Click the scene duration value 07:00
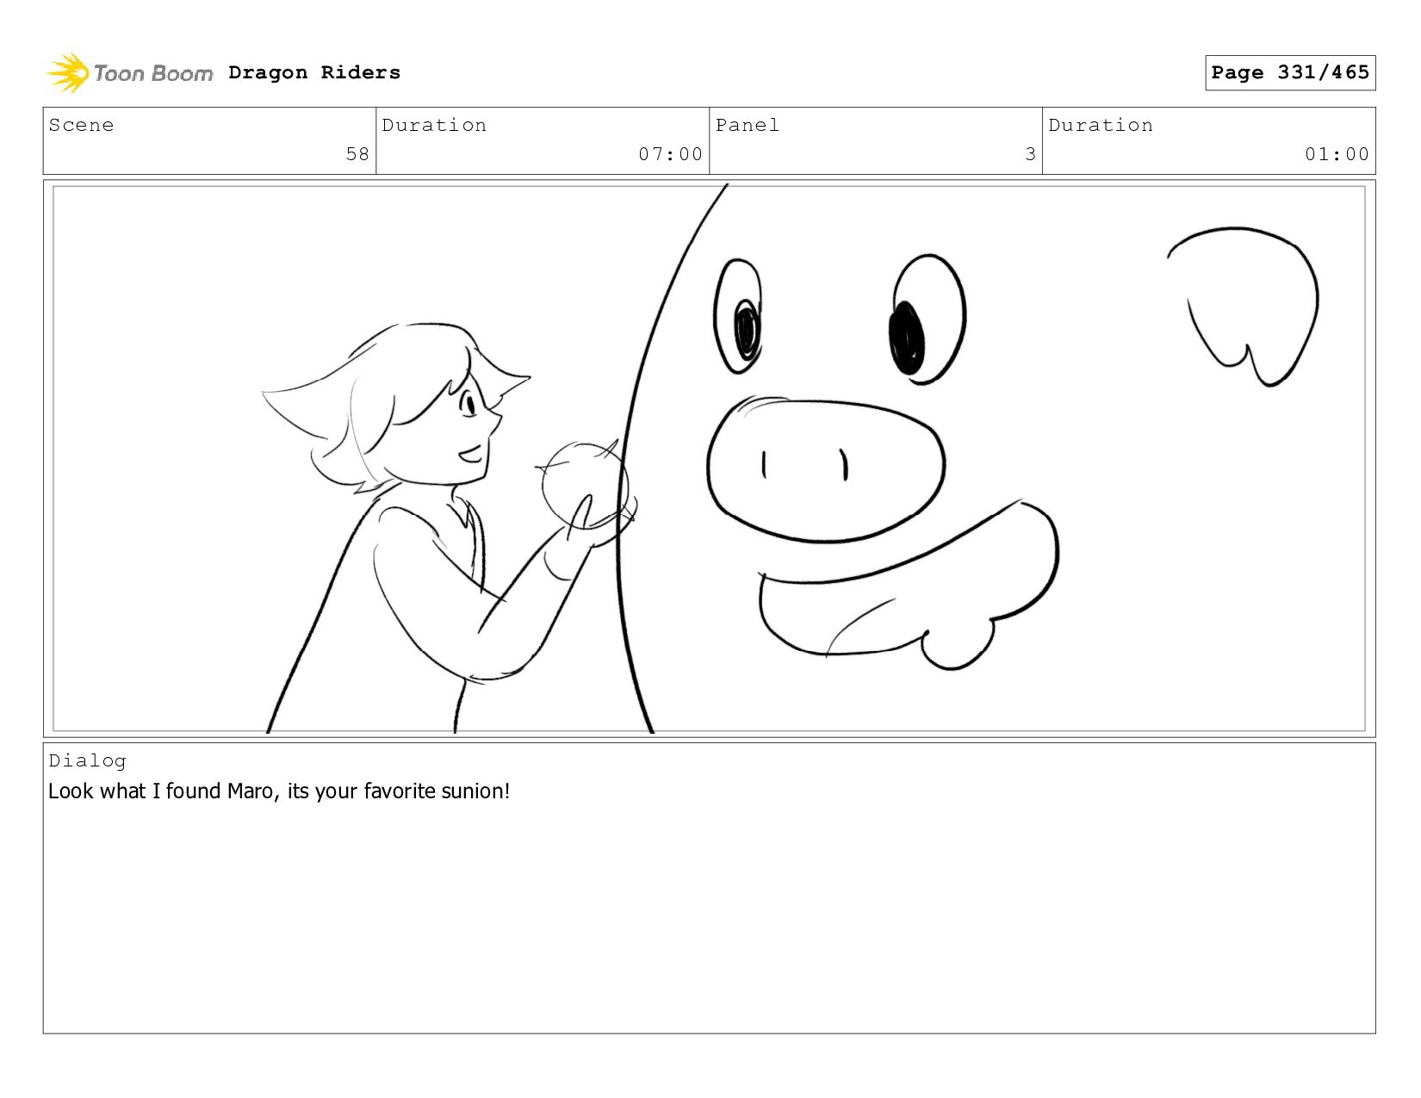Image resolution: width=1421 pixels, height=1098 pixels. click(x=670, y=154)
